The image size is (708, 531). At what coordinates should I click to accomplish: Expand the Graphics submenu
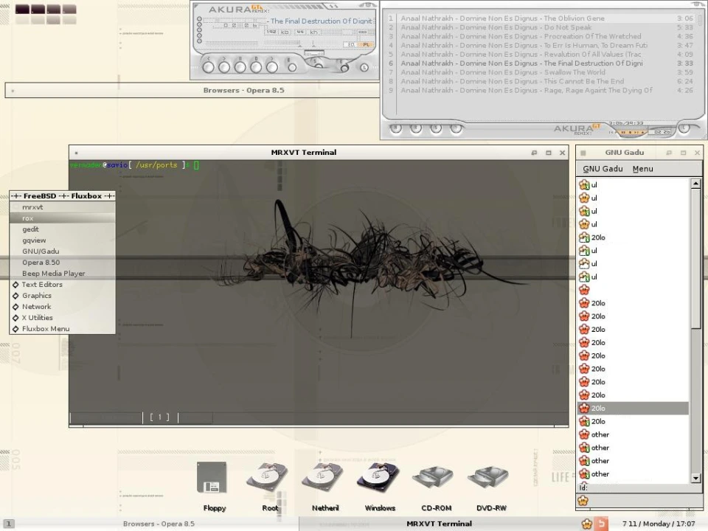pos(37,296)
